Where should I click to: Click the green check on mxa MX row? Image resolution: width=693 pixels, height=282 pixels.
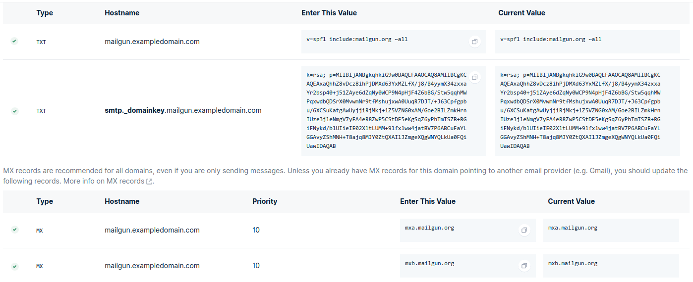pos(15,230)
